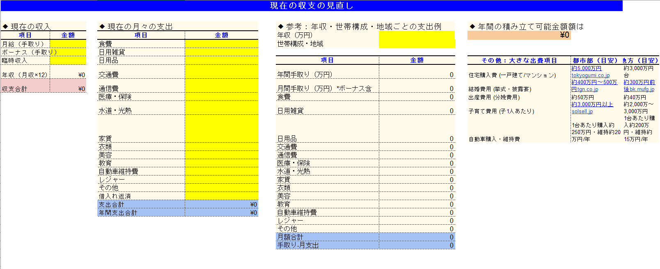Select the yellow 通信費 expense amount cell
The image size is (660, 269).
coord(221,88)
